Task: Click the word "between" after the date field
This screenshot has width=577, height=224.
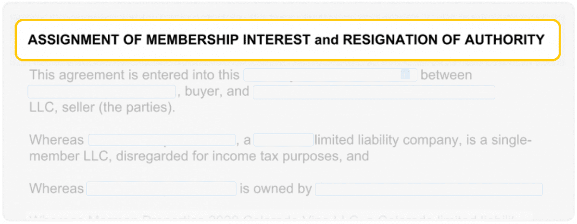Action: (446, 75)
